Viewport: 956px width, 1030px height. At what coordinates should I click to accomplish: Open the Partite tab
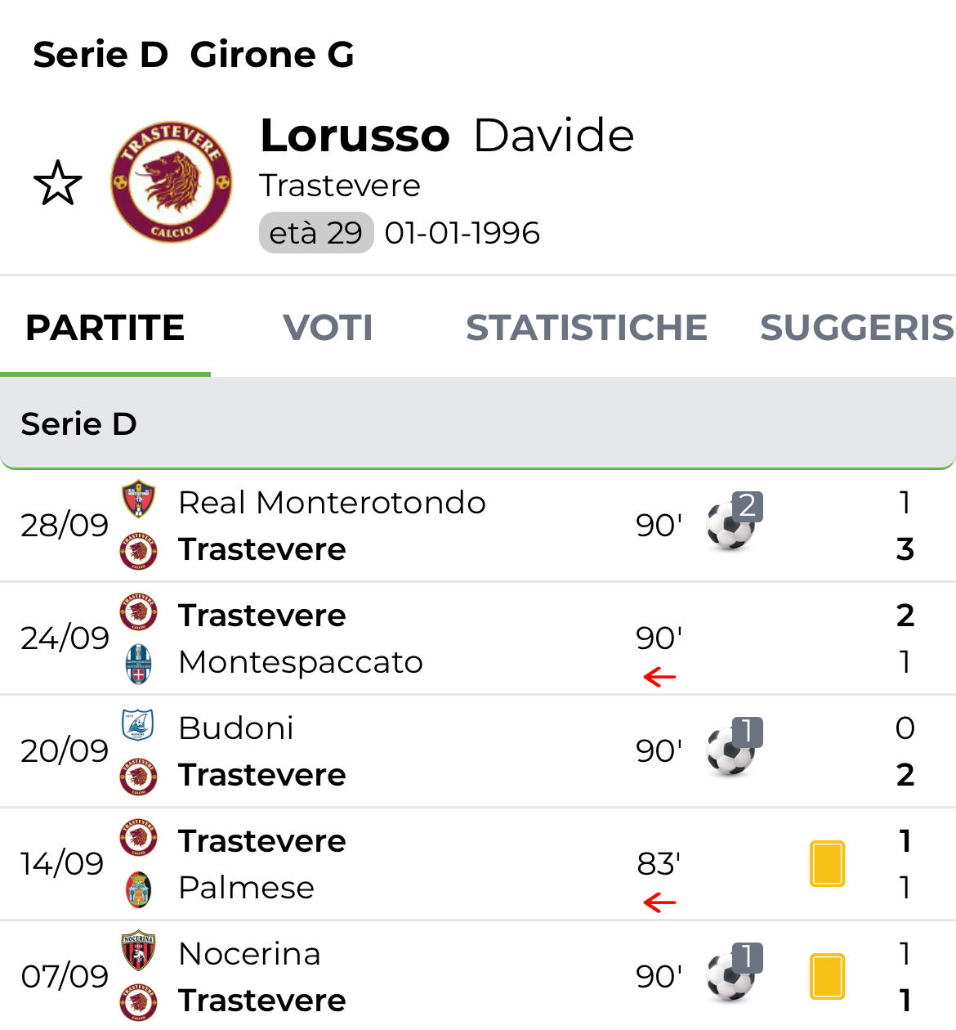coord(105,328)
